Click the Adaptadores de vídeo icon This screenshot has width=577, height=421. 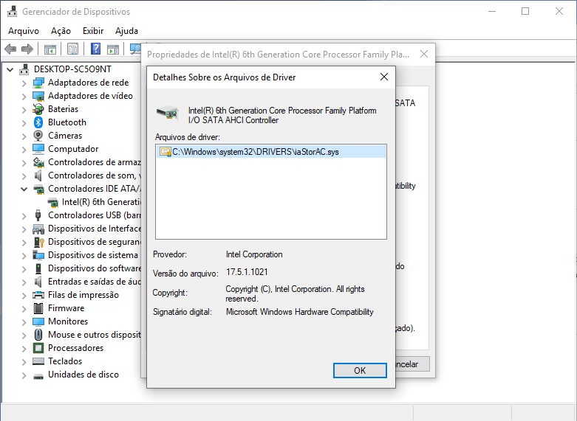pyautogui.click(x=38, y=96)
